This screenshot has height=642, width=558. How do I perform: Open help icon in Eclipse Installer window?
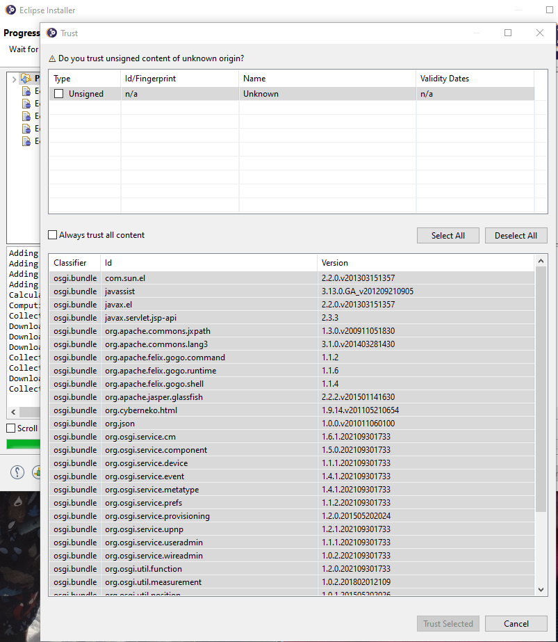[17, 472]
